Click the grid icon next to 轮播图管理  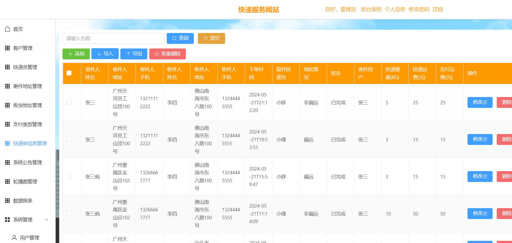pos(7,181)
